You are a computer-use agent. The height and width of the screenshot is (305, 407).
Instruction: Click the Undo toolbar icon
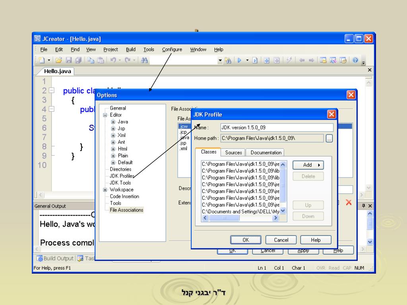coord(113,60)
